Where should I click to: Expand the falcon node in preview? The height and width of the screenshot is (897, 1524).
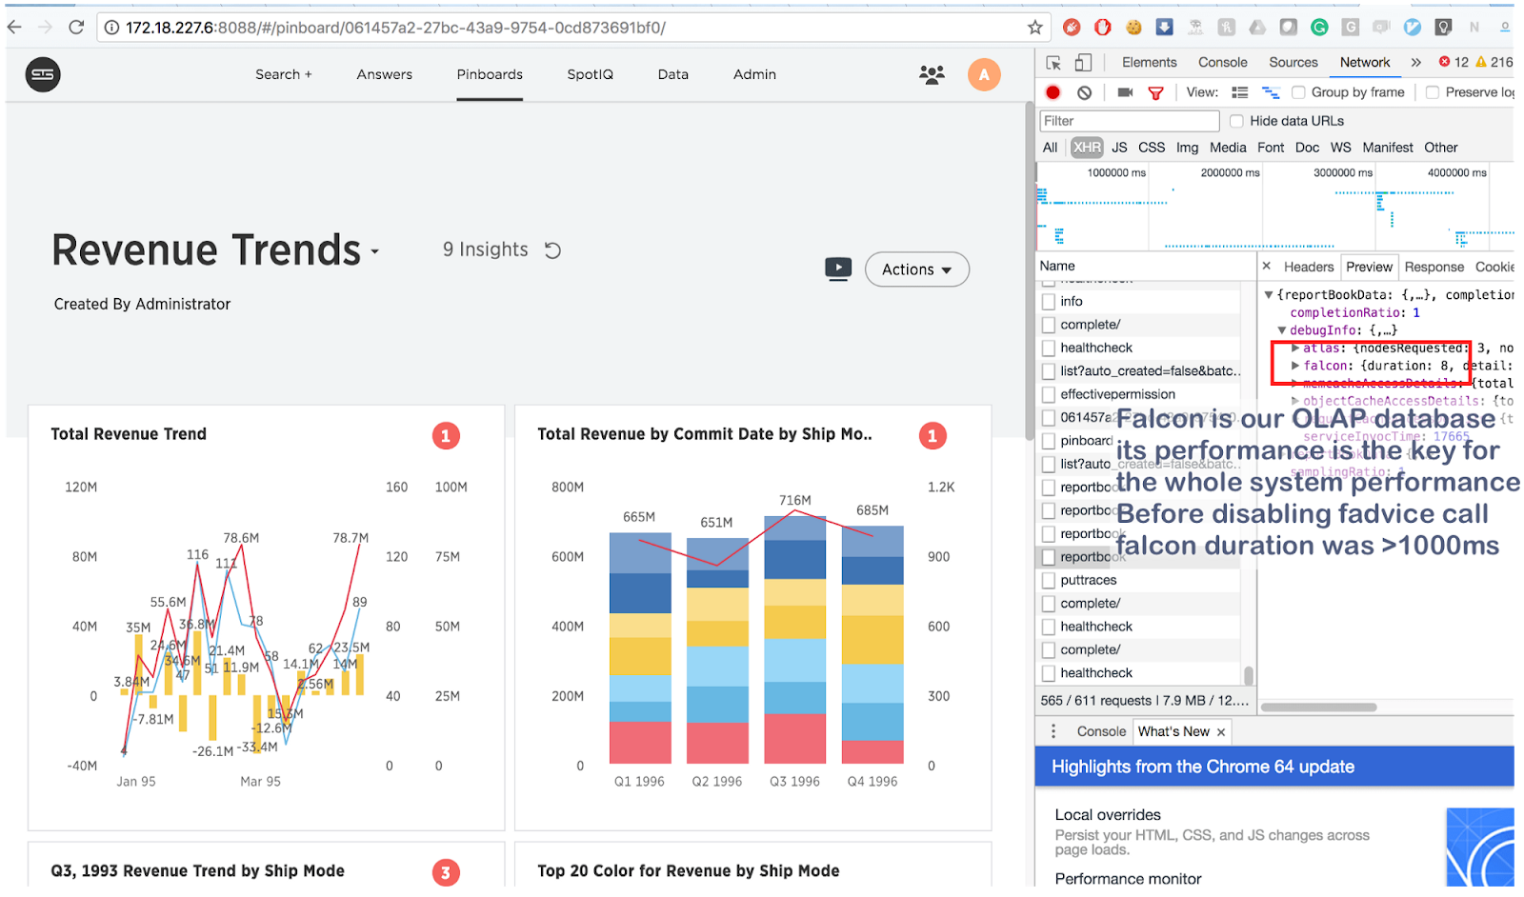coord(1295,366)
